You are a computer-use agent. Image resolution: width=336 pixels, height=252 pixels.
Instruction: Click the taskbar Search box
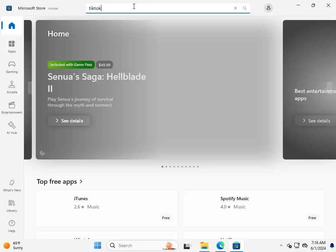click(142, 245)
